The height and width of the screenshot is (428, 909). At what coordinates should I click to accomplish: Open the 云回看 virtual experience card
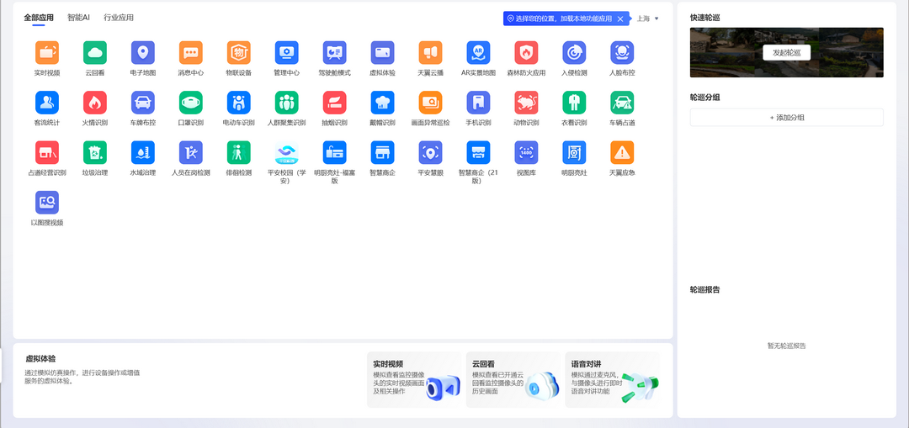513,379
